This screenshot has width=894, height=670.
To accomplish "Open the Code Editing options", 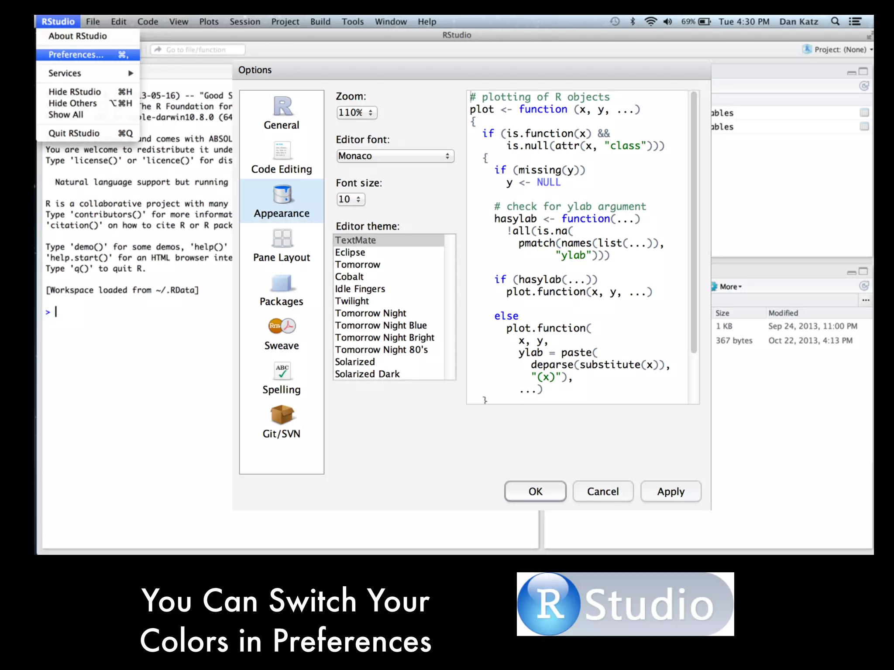I will (x=282, y=157).
